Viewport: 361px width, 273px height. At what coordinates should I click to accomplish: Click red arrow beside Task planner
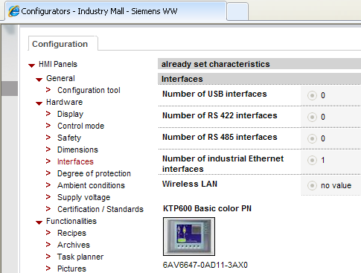pyautogui.click(x=48, y=257)
